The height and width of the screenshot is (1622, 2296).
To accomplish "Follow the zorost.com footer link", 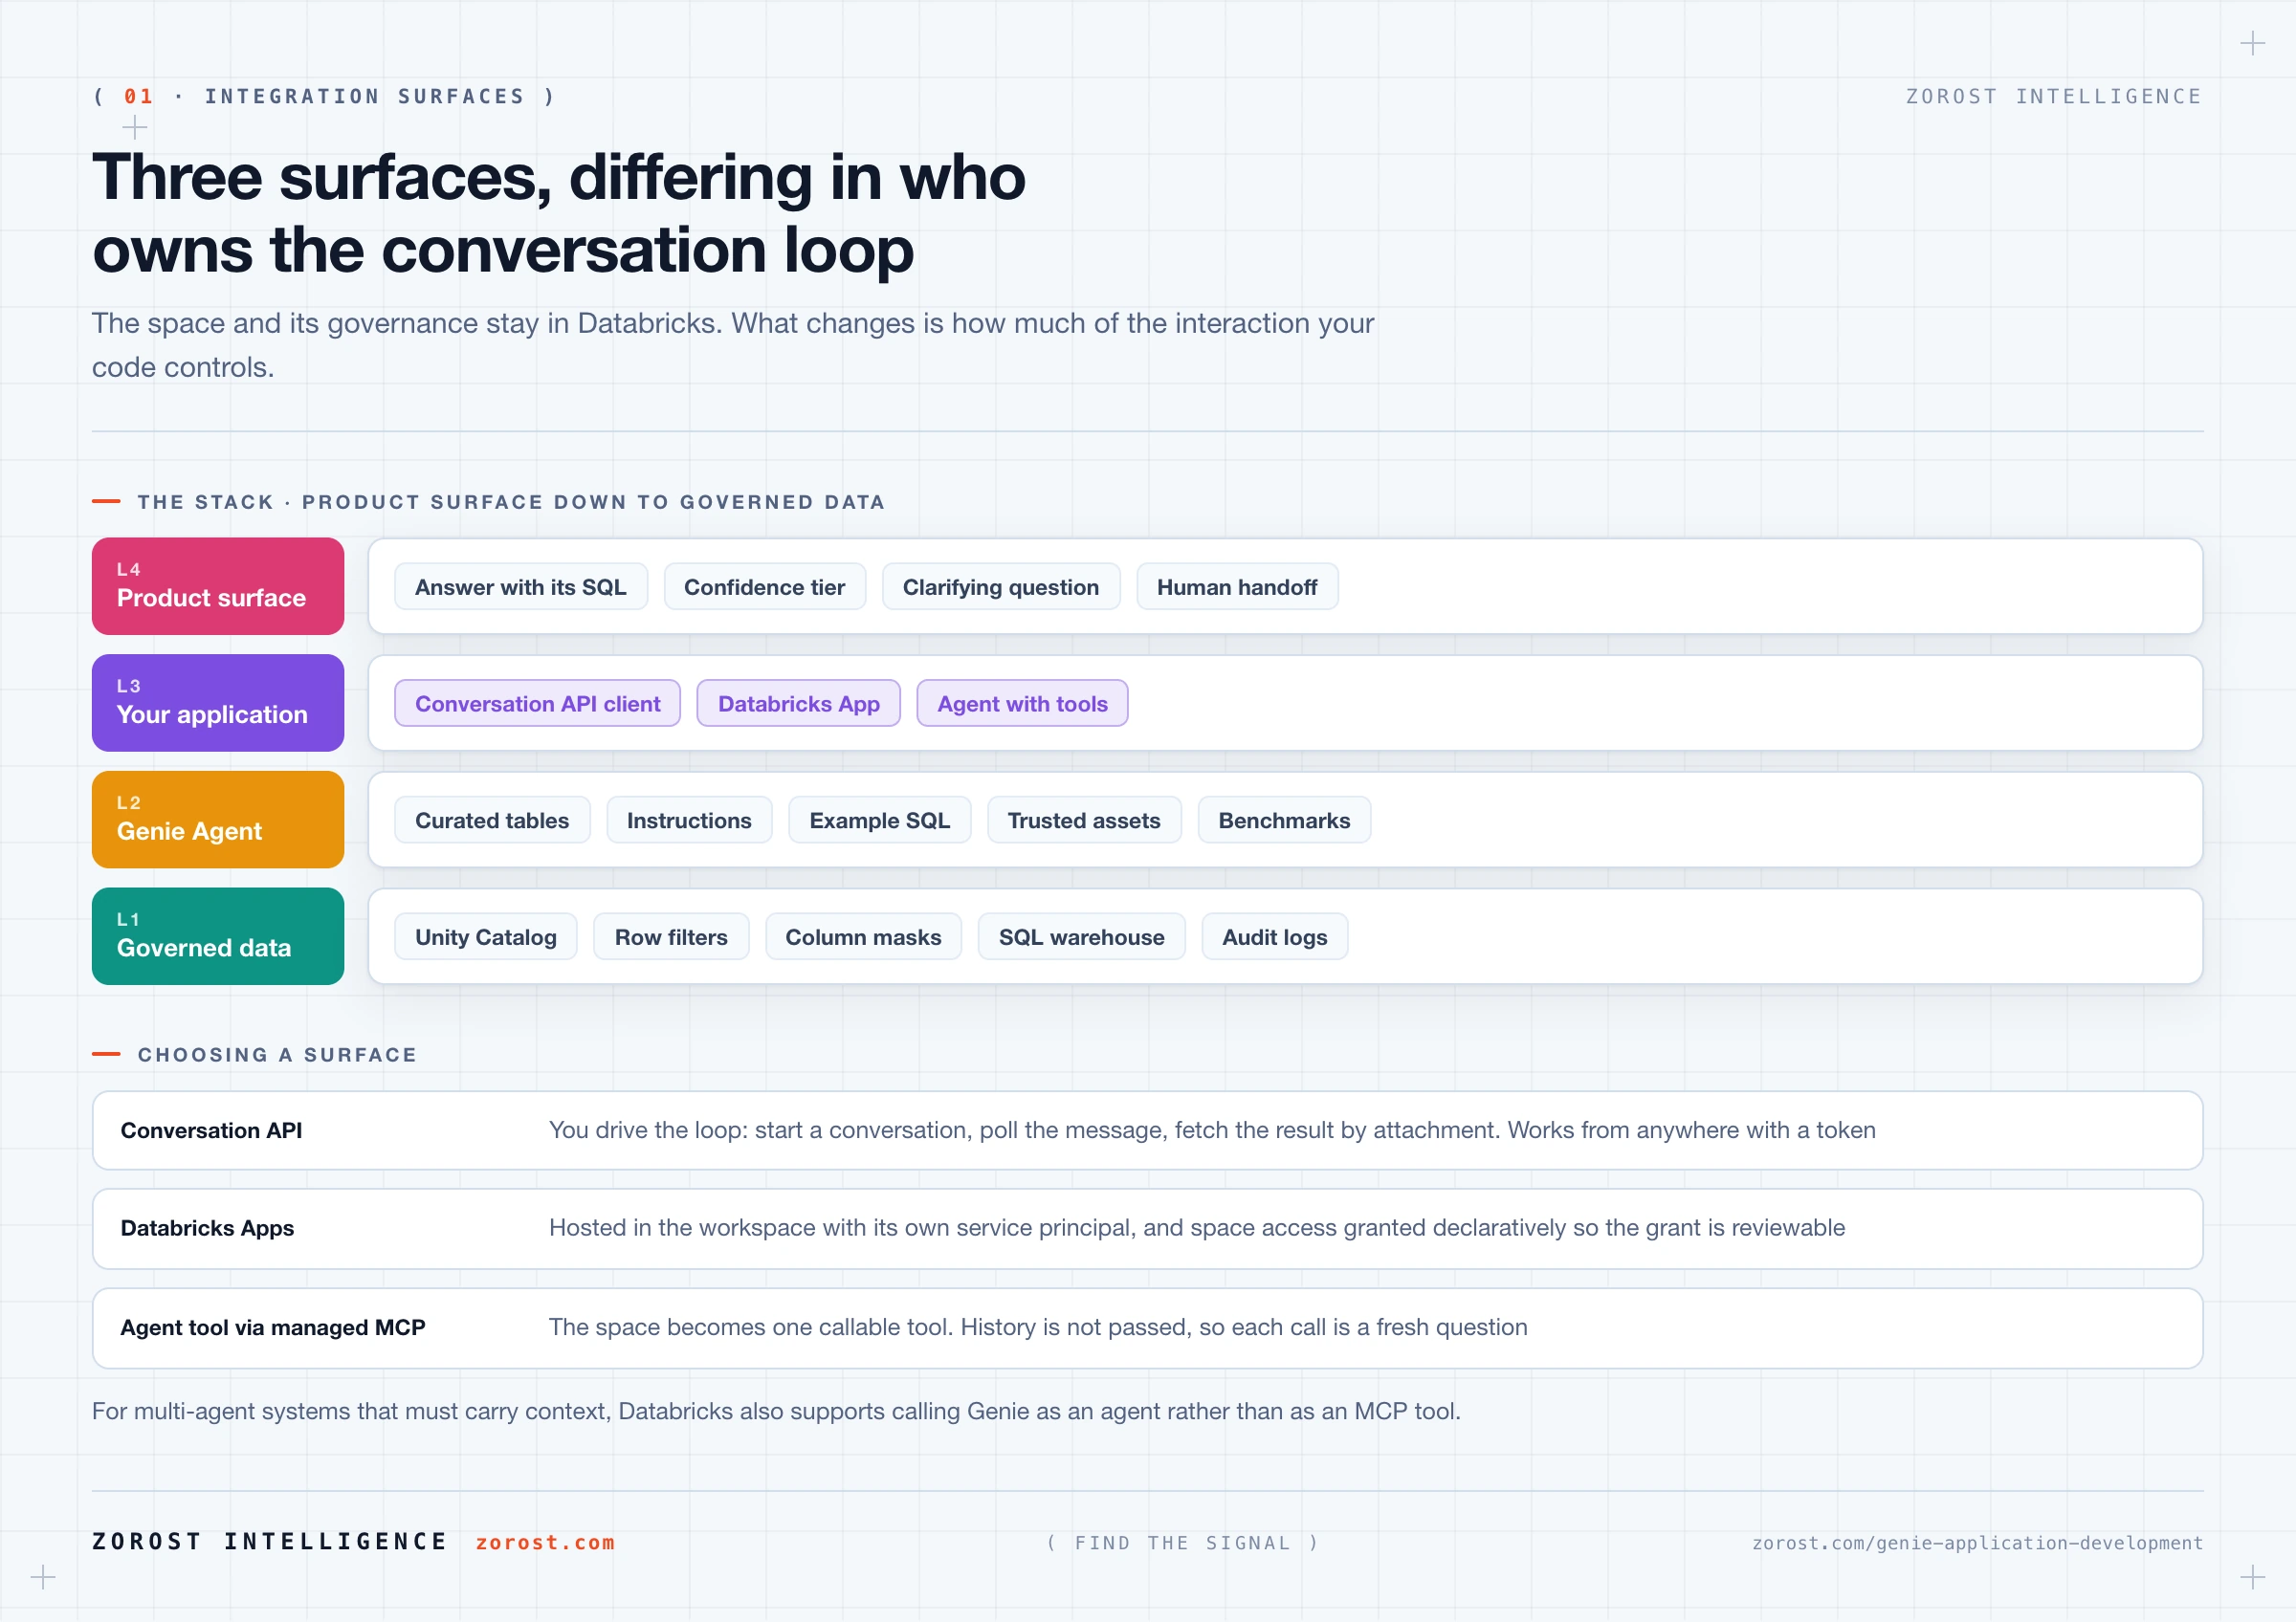I will tap(545, 1542).
